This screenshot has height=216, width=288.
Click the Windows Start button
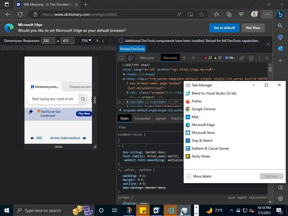pos(7,210)
